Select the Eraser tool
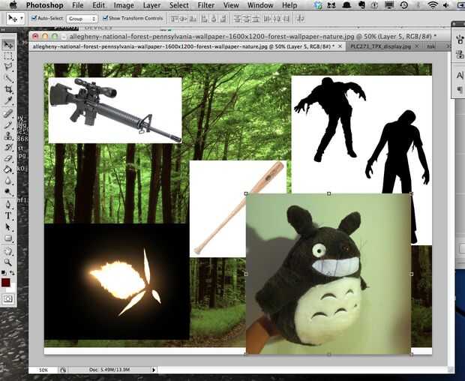The image size is (465, 381). click(8, 159)
